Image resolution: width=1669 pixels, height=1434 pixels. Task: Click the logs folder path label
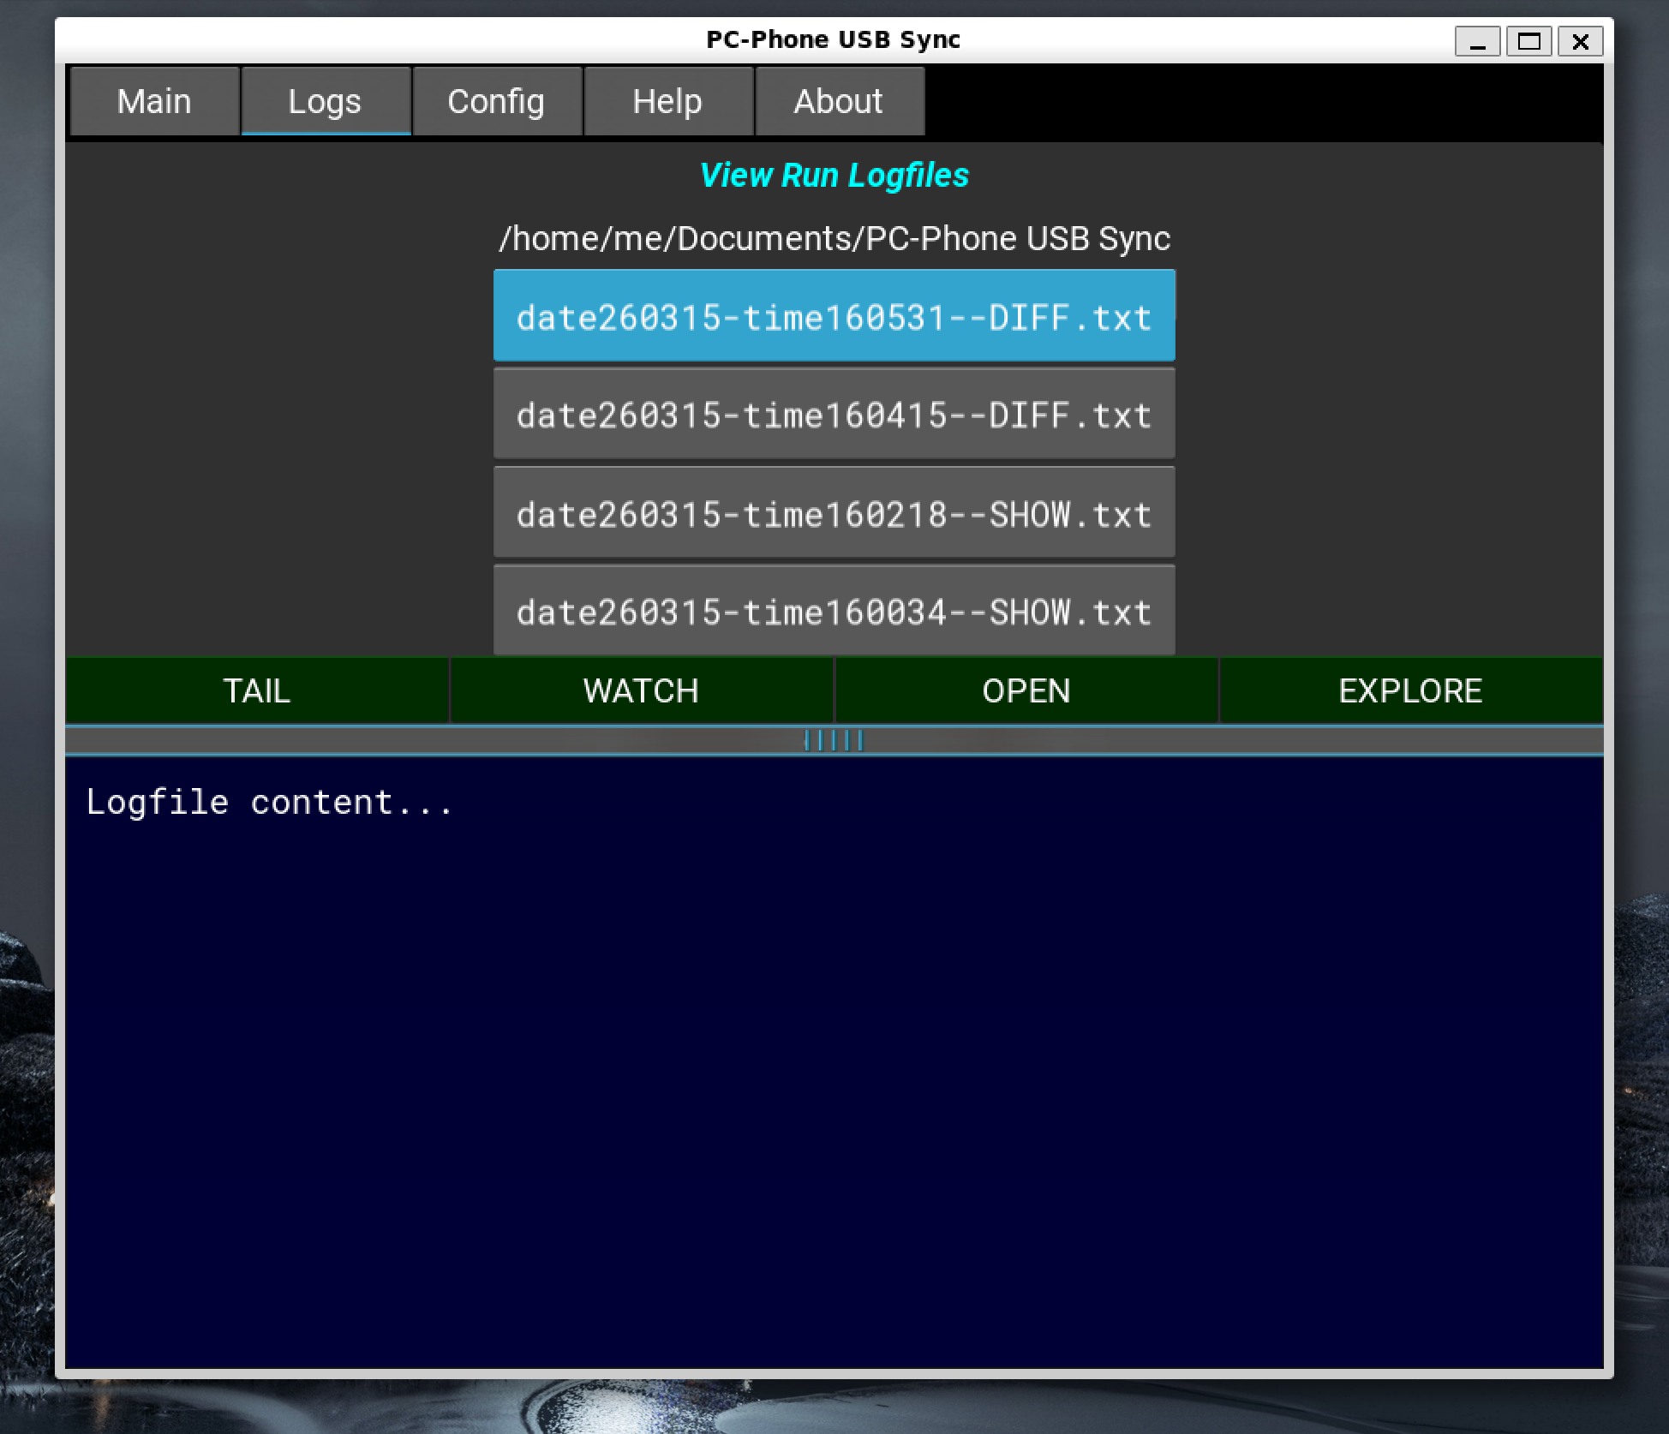tap(834, 238)
